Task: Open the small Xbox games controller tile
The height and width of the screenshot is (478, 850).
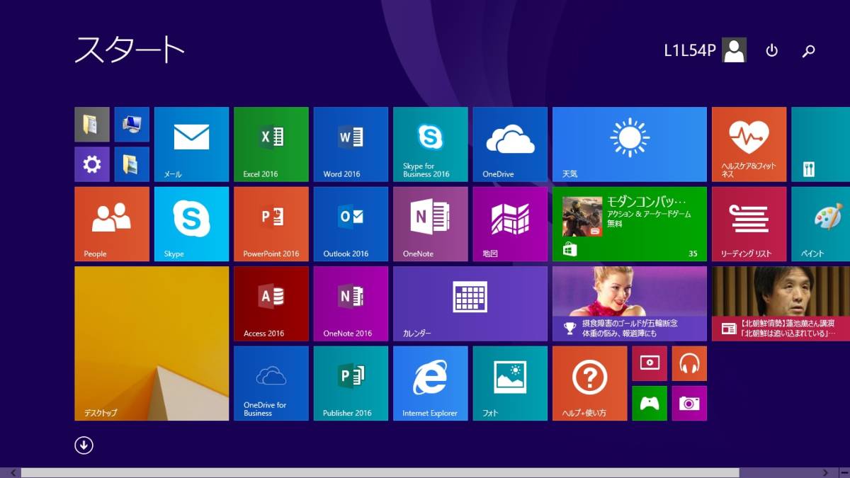Action: 650,403
